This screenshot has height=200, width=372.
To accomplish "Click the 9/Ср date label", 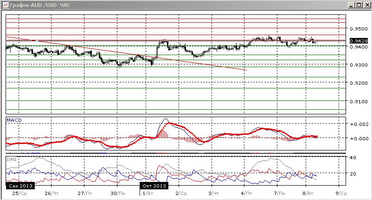I will pos(341,194).
